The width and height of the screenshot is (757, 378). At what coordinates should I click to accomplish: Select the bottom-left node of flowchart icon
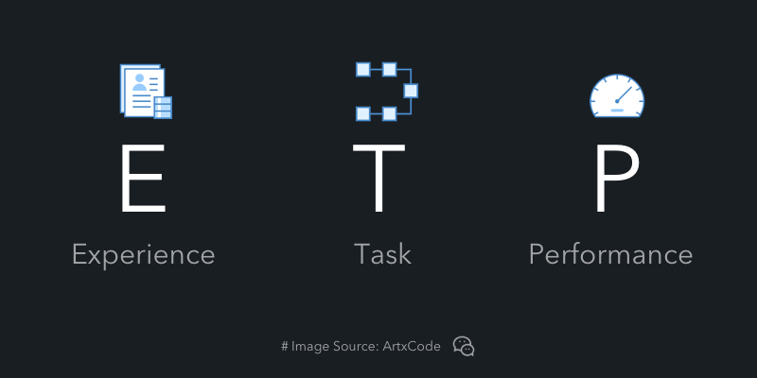click(363, 114)
